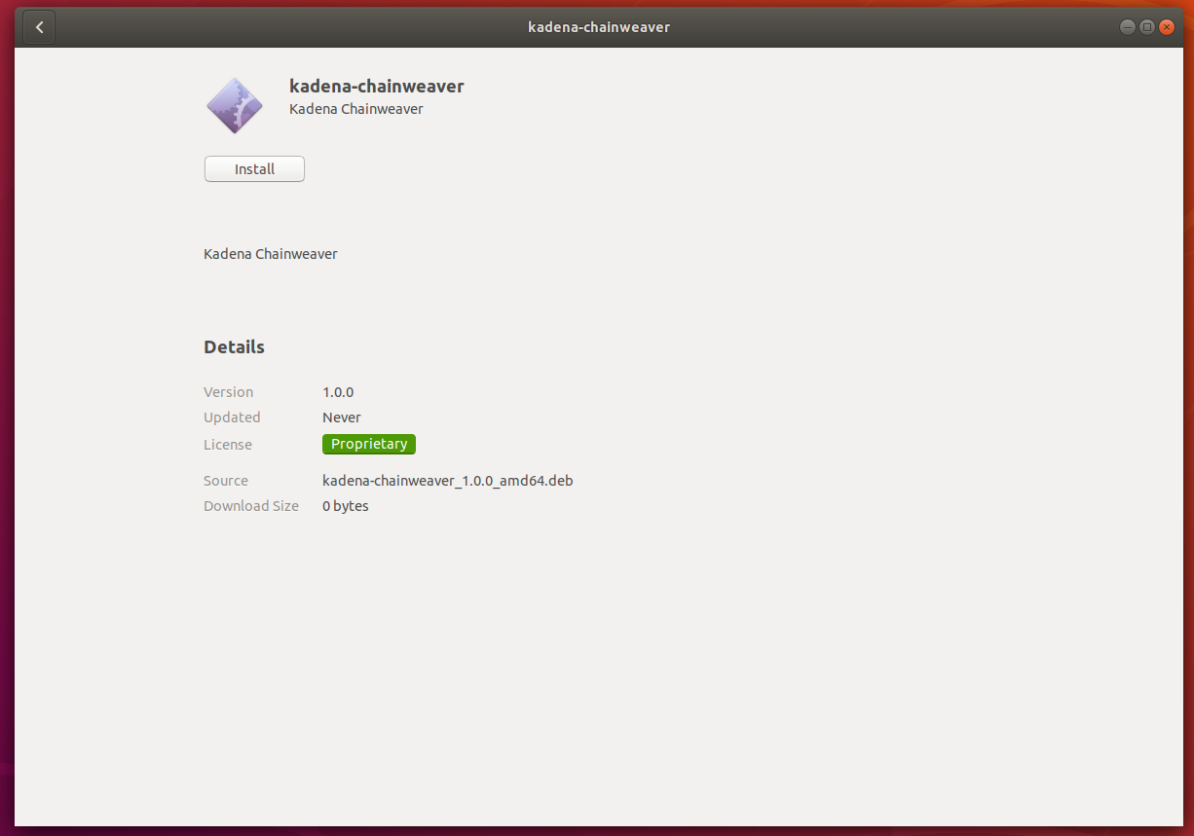This screenshot has width=1194, height=836.
Task: Click the Kadena Chainweaver description paragraph
Action: [270, 254]
